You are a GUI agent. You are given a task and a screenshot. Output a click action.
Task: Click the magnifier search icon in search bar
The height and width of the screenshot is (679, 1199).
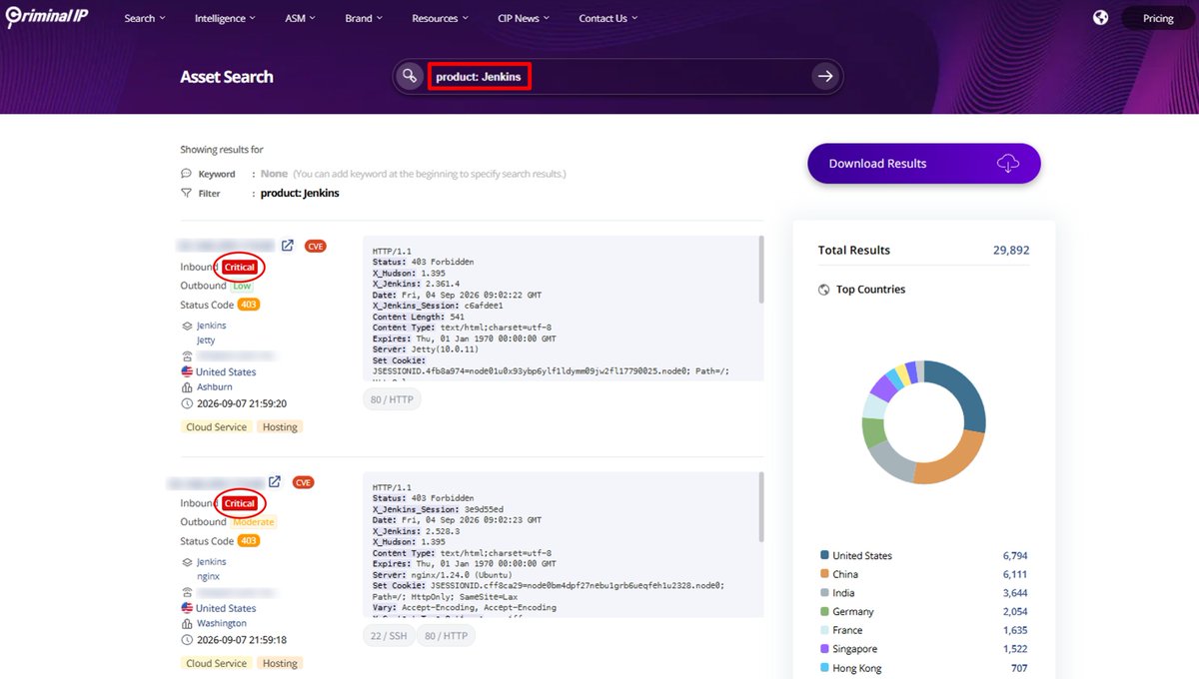tap(409, 76)
